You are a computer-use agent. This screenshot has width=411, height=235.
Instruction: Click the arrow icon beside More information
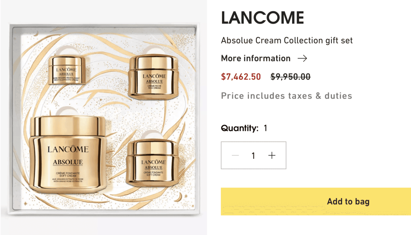[302, 58]
